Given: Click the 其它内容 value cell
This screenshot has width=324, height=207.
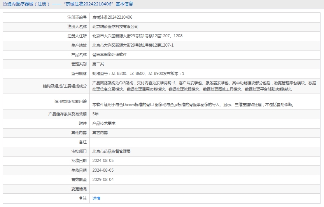Looking at the screenshot, I should click(100, 132).
